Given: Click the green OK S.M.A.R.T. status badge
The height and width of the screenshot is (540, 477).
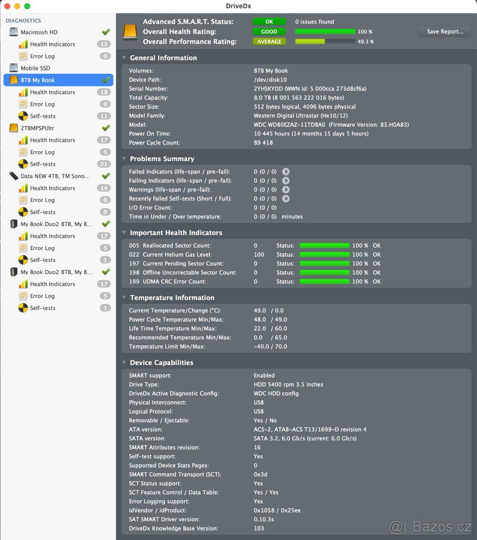Looking at the screenshot, I should tap(269, 22).
